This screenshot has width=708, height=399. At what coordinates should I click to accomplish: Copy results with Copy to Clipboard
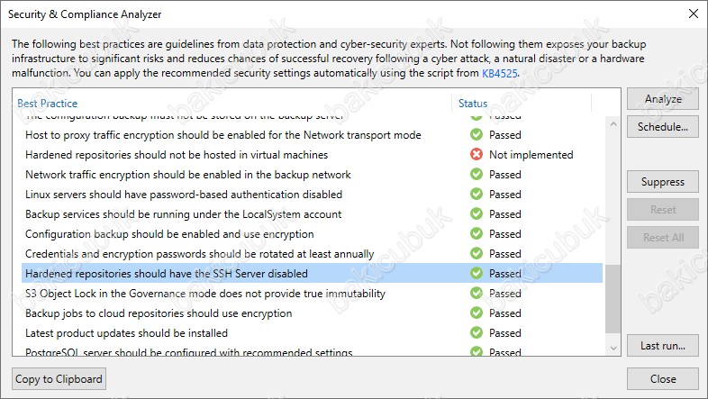[59, 379]
